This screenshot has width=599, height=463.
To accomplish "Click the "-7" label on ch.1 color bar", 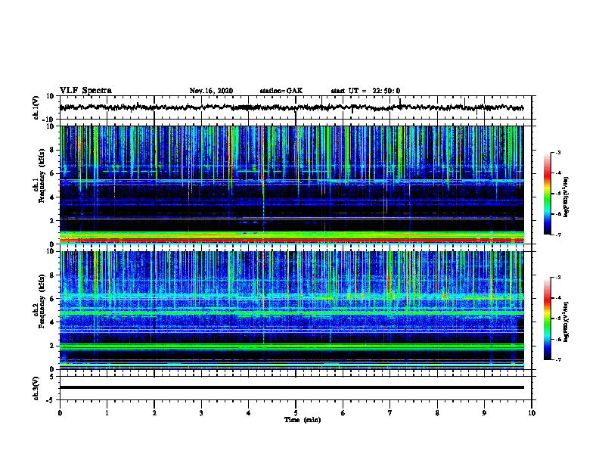I will tap(558, 235).
